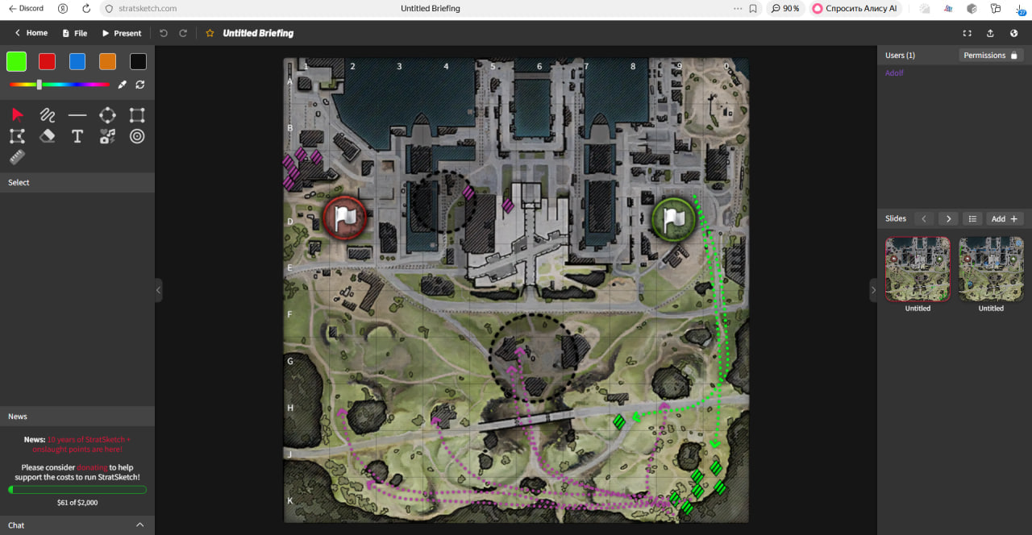Click the donating link
The image size is (1032, 535).
[92, 467]
